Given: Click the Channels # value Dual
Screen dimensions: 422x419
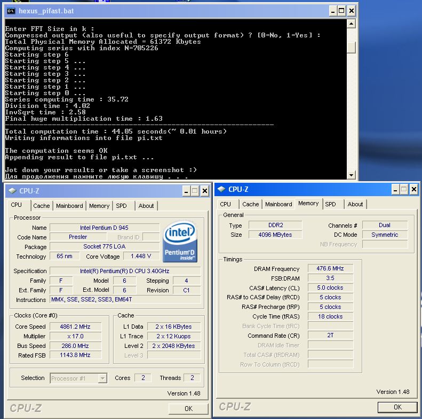Looking at the screenshot, I should [385, 225].
